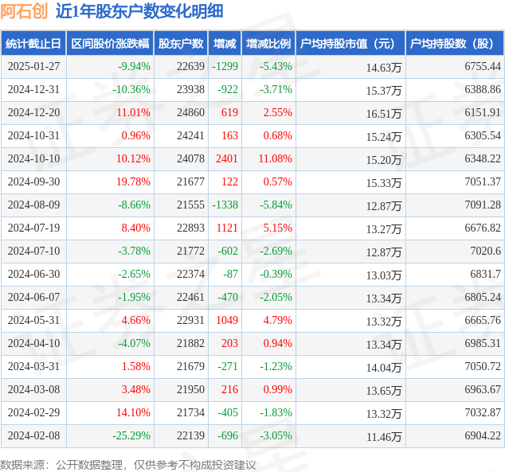Select the 增减 column header

click(x=225, y=44)
